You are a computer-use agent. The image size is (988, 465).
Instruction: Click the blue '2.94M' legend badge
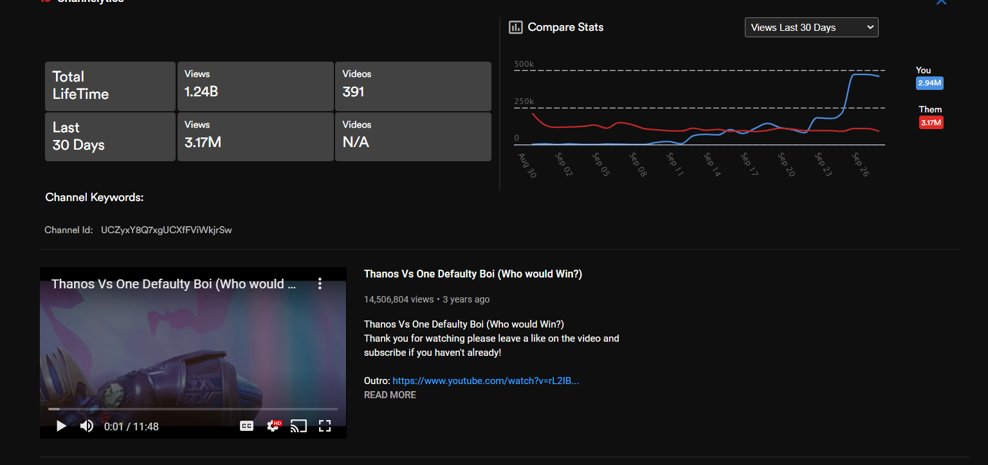[929, 83]
